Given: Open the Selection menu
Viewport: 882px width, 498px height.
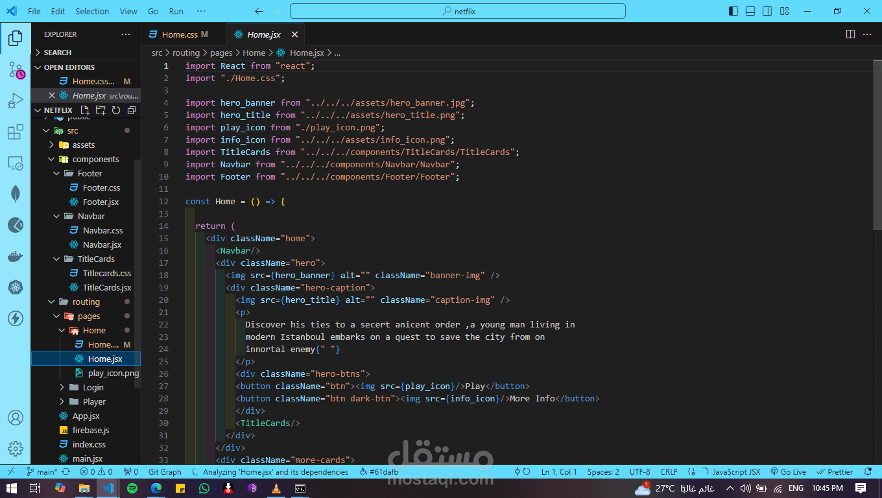Looking at the screenshot, I should pos(92,11).
